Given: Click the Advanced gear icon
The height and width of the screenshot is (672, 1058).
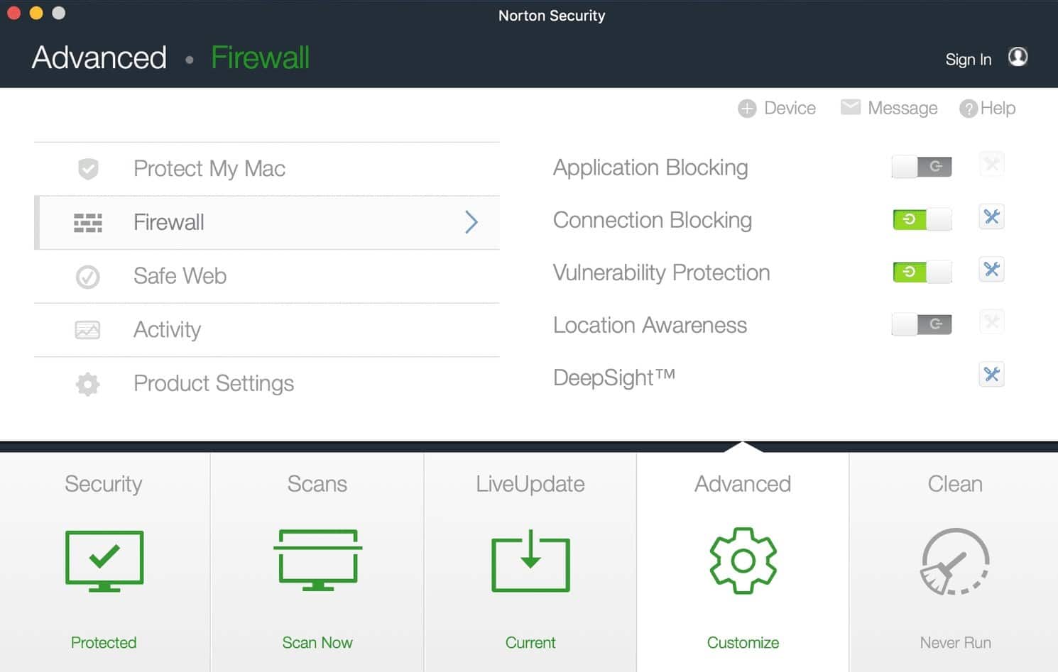Looking at the screenshot, I should coord(743,561).
